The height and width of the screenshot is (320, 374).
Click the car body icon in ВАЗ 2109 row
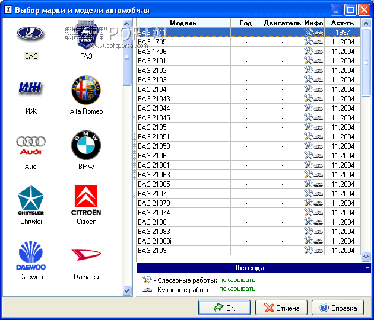tap(318, 251)
